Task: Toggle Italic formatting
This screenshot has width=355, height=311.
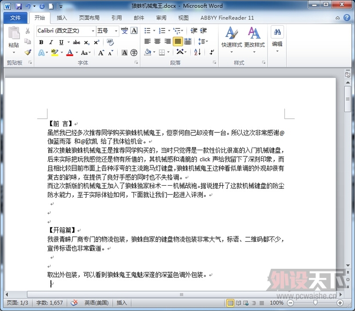Action: [x=51, y=42]
